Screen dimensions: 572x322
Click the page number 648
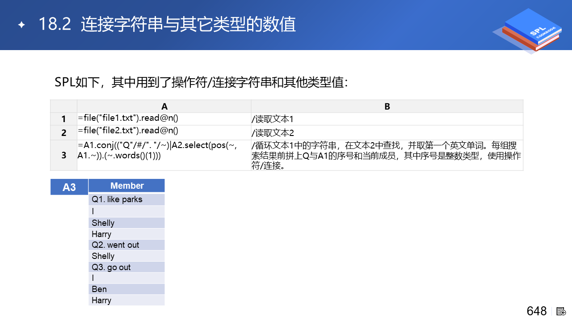537,311
